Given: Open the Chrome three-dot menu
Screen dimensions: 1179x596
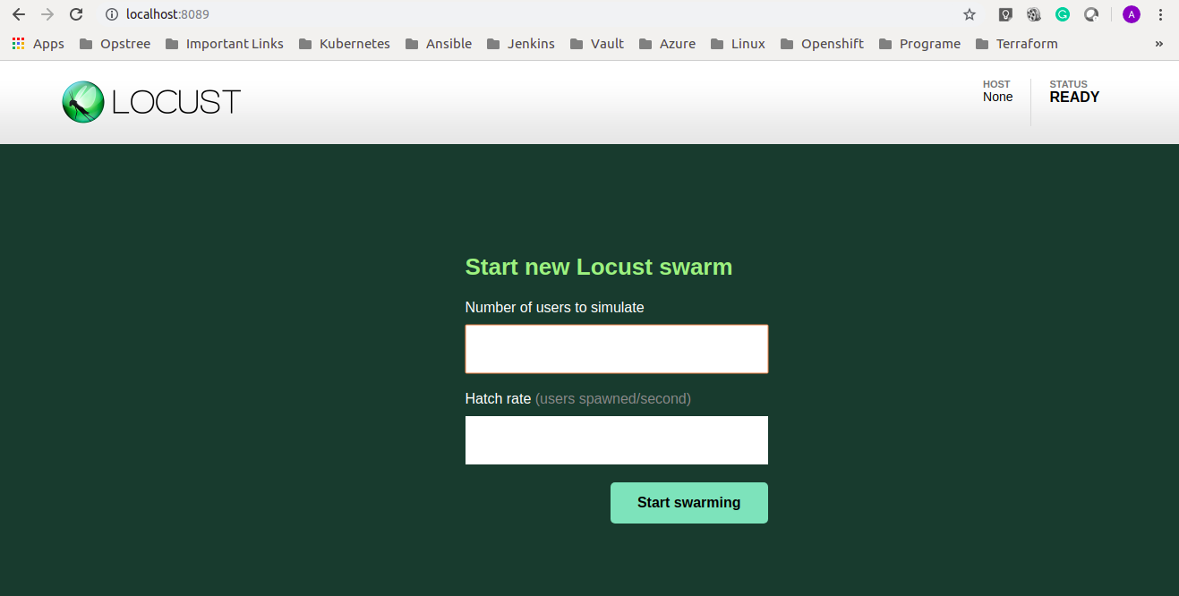Looking at the screenshot, I should [1161, 14].
